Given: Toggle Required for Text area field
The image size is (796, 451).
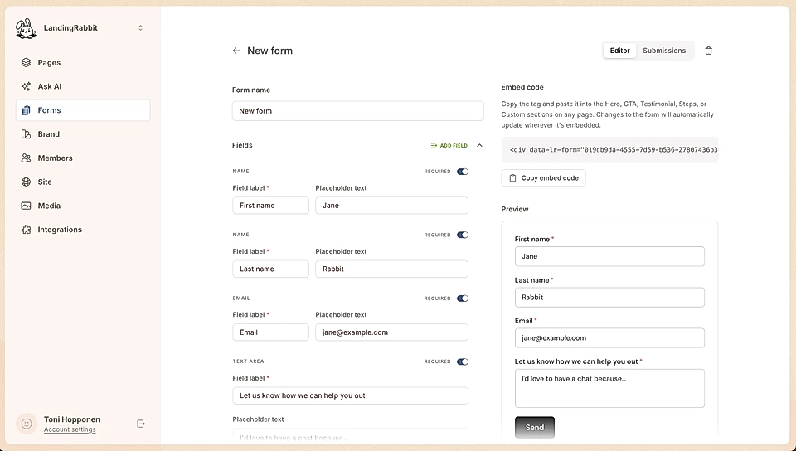Looking at the screenshot, I should [463, 361].
